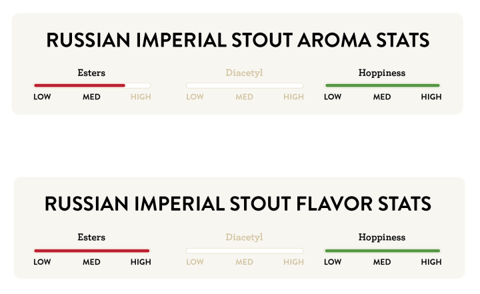The height and width of the screenshot is (294, 480).
Task: Click the Russian Imperial Stout Flavor Stats heading
Action: [x=238, y=204]
